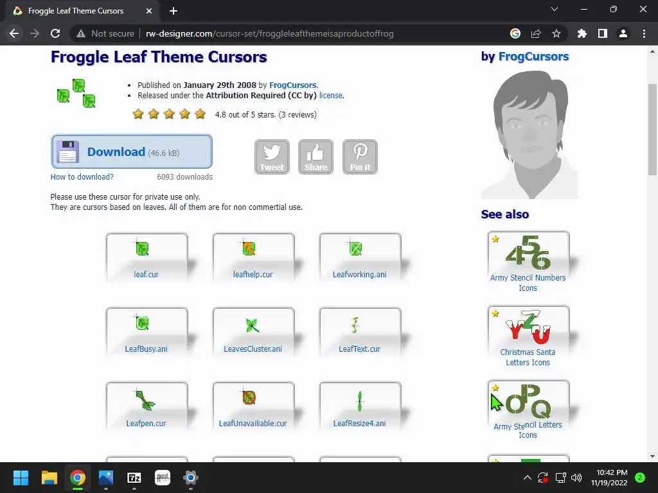Open Army Stencil Numbers Icons thumbnail

(528, 253)
